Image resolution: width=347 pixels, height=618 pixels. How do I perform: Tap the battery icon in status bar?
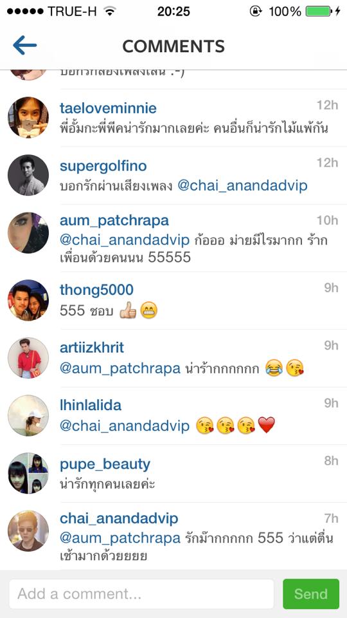click(x=319, y=11)
